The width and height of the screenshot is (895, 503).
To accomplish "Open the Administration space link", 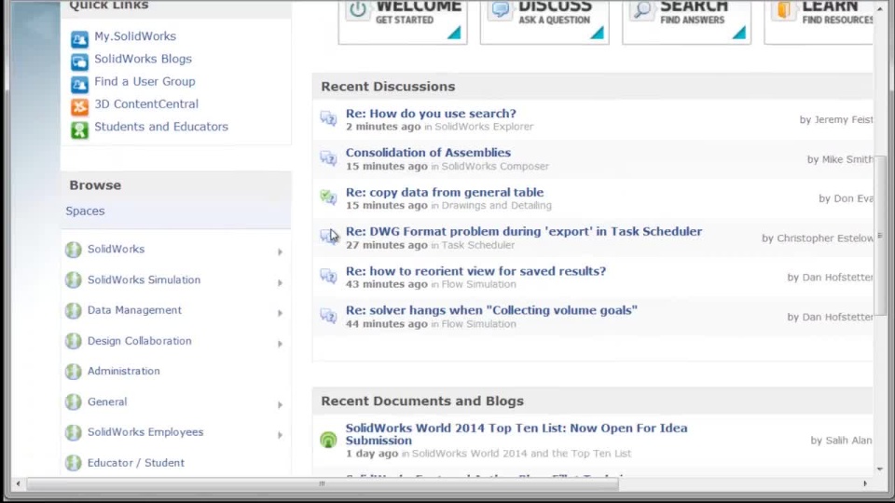I will coord(124,371).
